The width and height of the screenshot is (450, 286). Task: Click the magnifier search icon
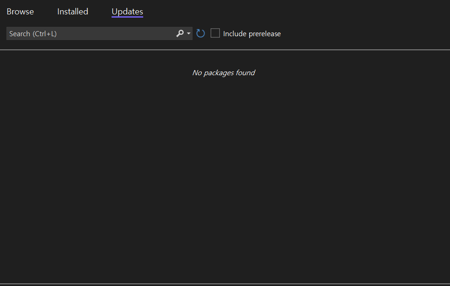(179, 33)
